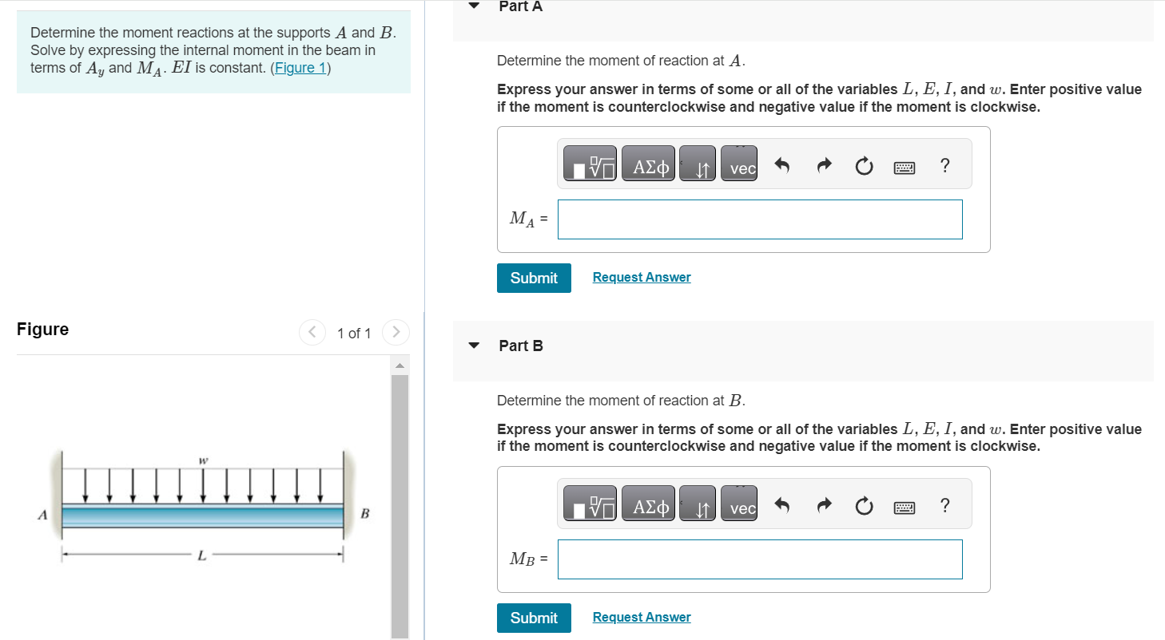
Task: Click inside the MB answer field
Action: (759, 559)
